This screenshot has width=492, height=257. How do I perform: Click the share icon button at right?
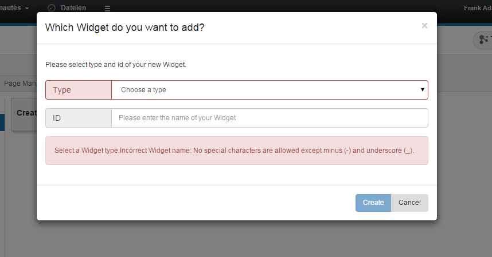[x=482, y=39]
